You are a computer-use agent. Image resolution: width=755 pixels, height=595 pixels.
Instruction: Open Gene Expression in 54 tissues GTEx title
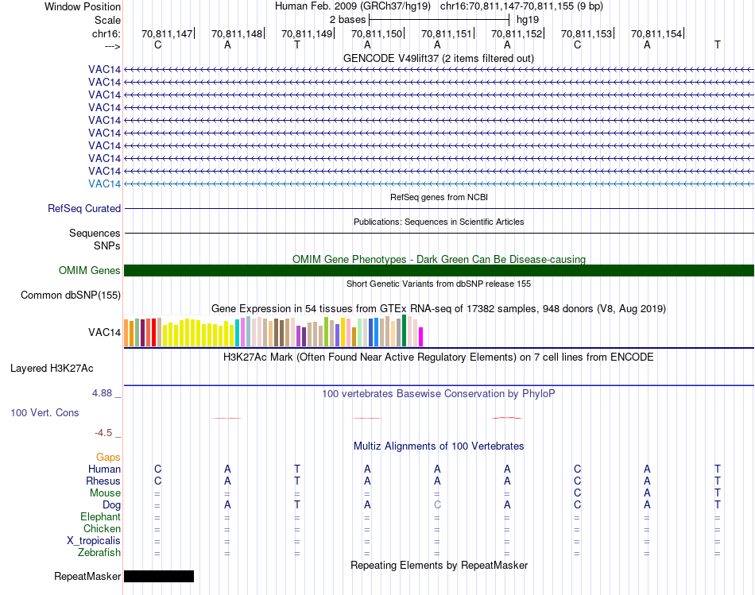pos(439,308)
